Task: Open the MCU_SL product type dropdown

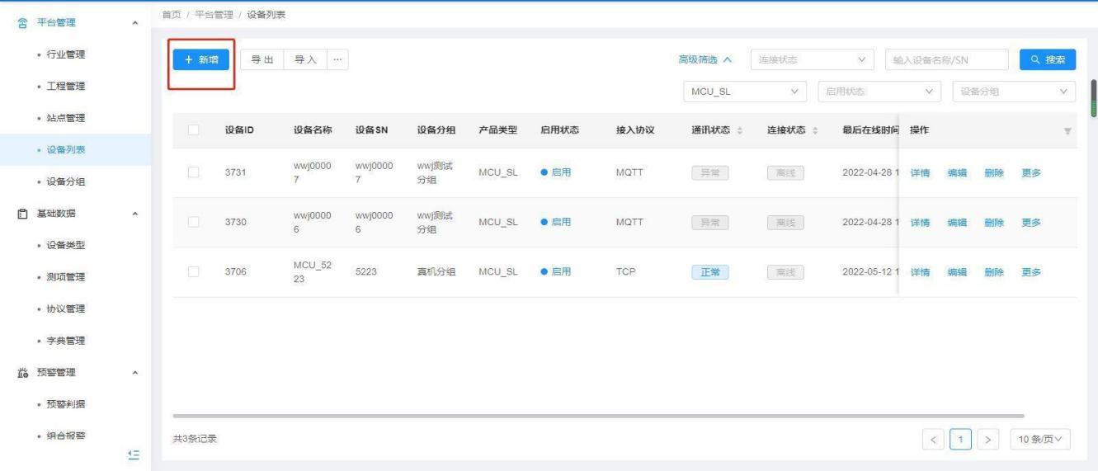Action: coord(745,92)
